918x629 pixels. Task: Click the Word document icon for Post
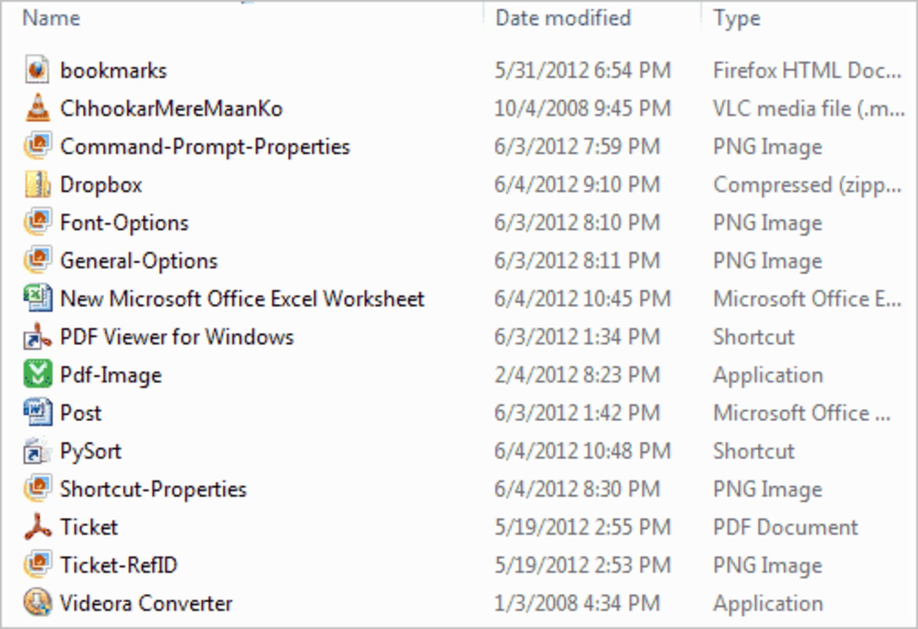click(x=37, y=412)
